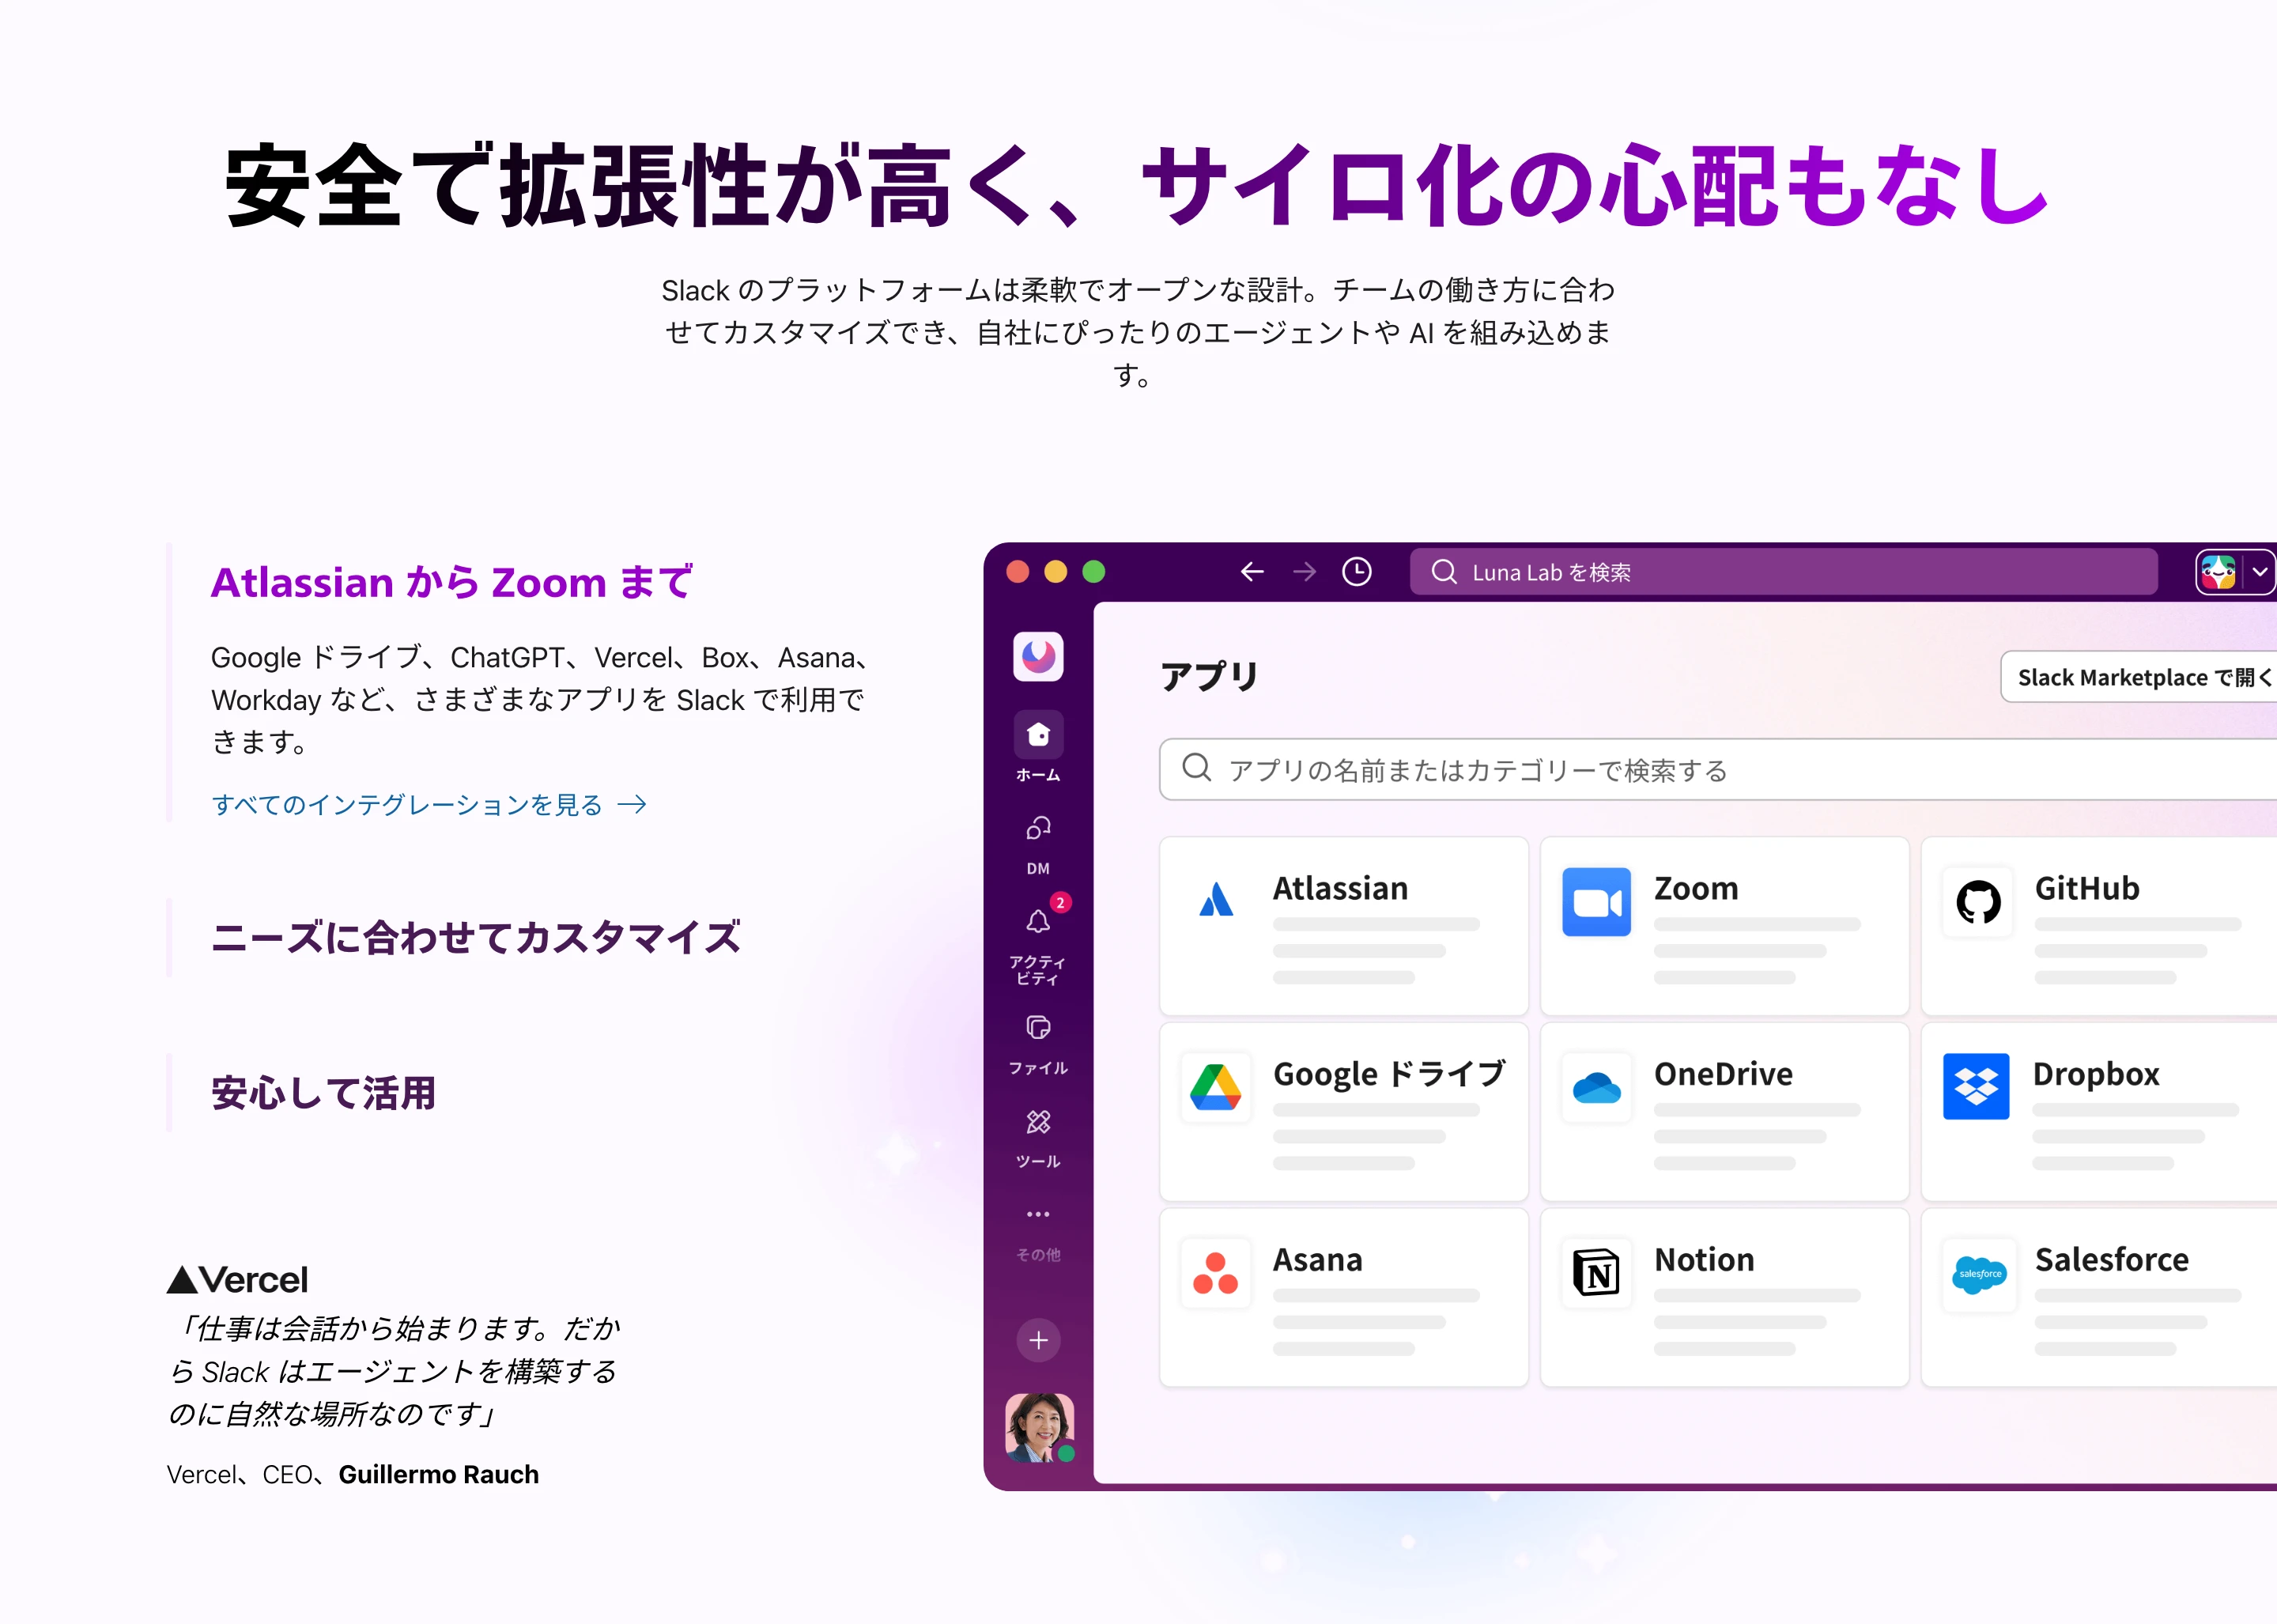Click the user profile photo
Image resolution: width=2277 pixels, height=1624 pixels.
click(x=1039, y=1427)
